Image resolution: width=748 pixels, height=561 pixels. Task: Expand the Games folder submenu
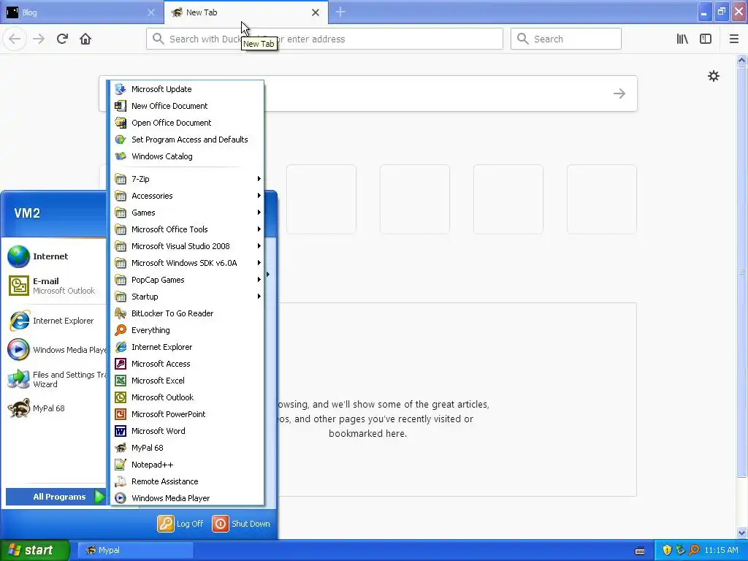point(186,213)
